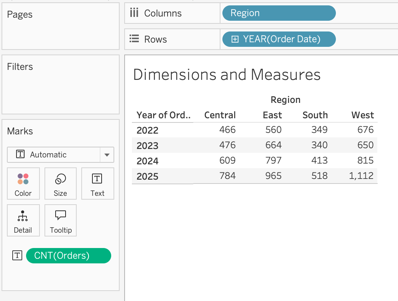Viewport: 398px width, 301px height.
Task: Click the Central column header
Action: [x=220, y=115]
